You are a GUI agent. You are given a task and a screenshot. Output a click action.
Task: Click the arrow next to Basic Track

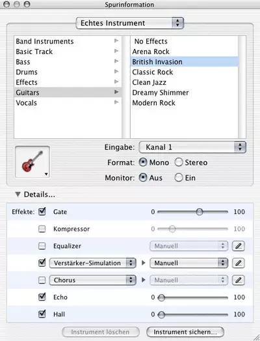point(116,51)
